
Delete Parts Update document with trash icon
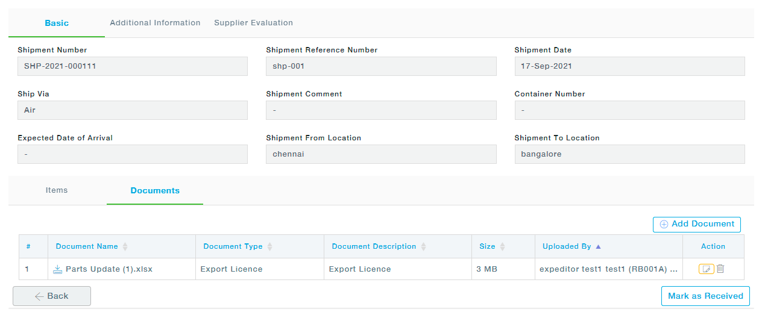point(720,269)
